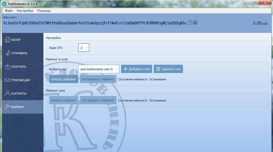Expand the Выбрать пул pool dropdown

click(99, 69)
